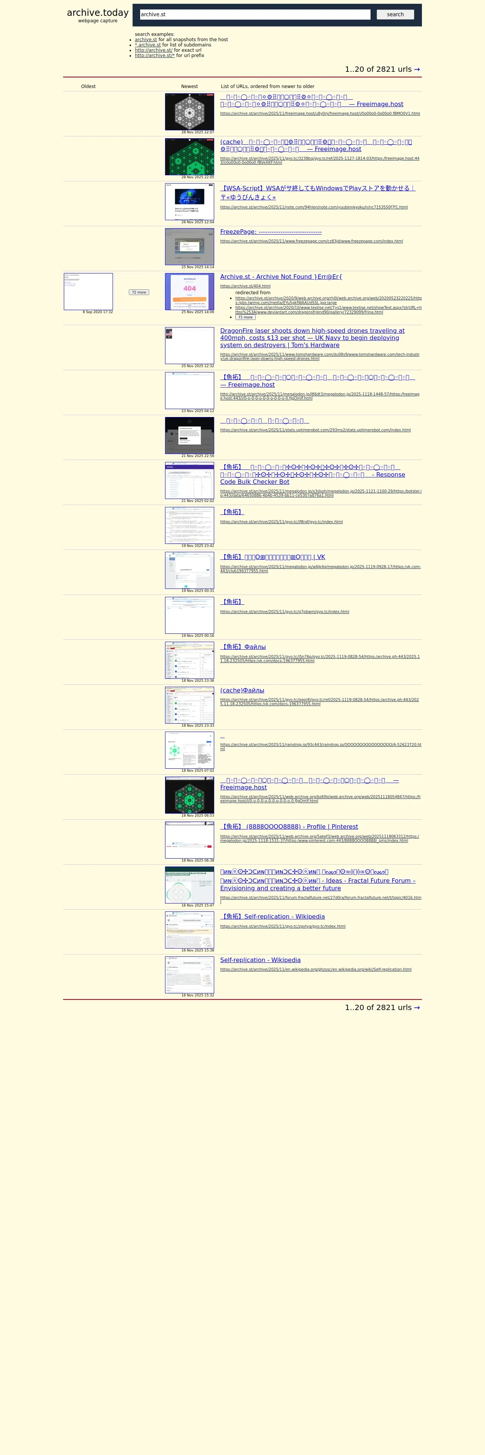
Task: Open the 【魚拓】Файлы title link
Action: [x=243, y=647]
